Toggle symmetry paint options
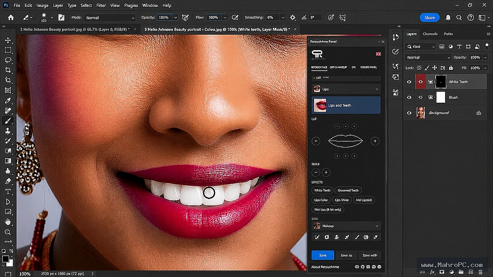The width and height of the screenshot is (493, 277). [343, 18]
